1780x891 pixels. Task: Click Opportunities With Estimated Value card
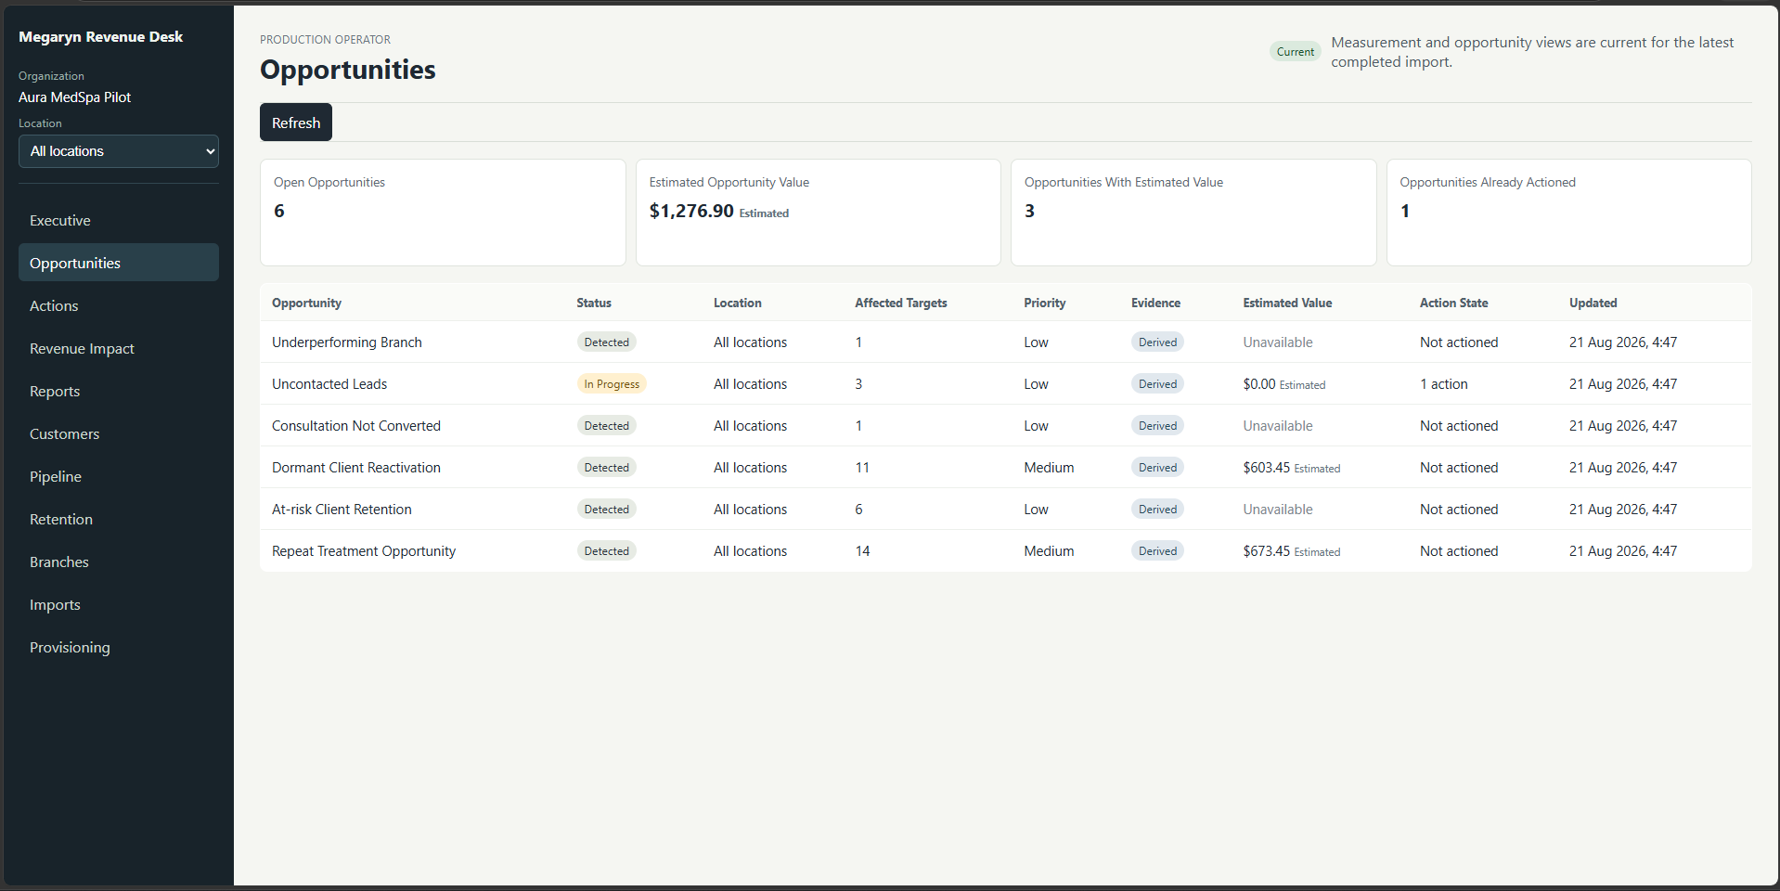pos(1193,213)
